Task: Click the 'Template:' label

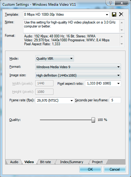Action: (12, 14)
